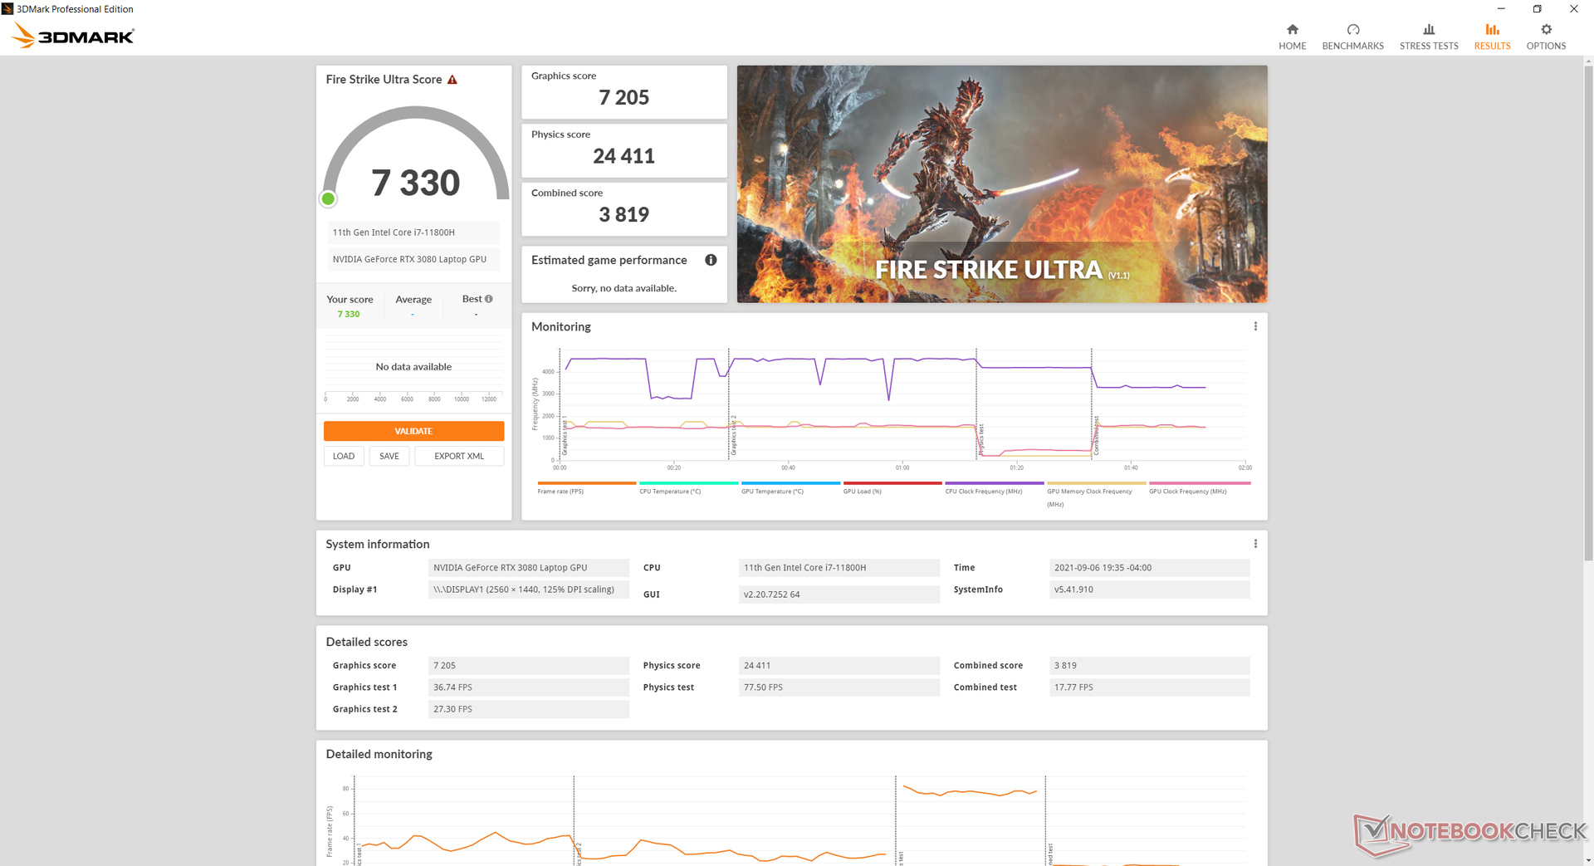The height and width of the screenshot is (866, 1594).
Task: Open the Stress Tests section
Action: (1428, 37)
